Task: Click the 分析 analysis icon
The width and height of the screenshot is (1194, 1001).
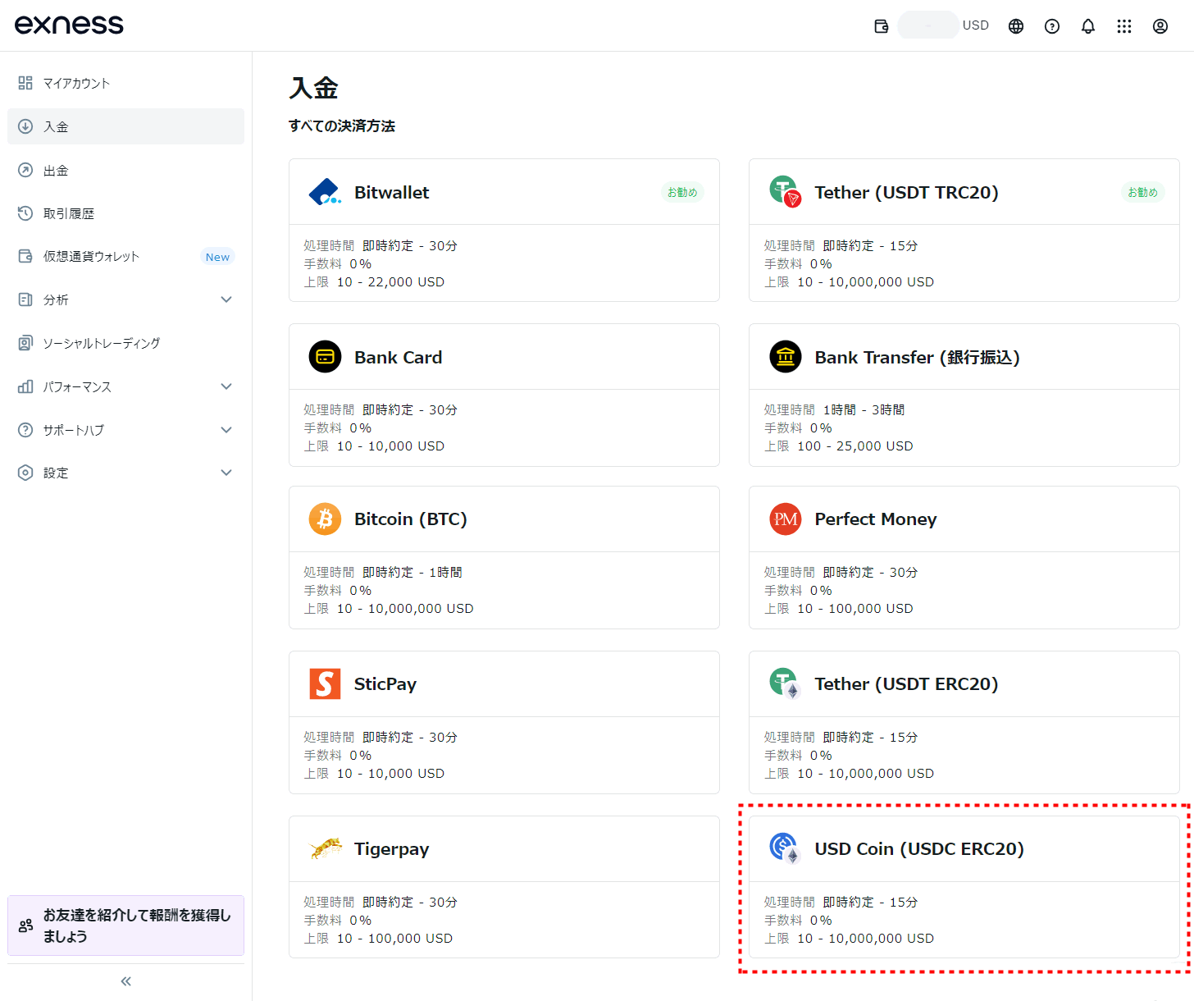Action: [25, 299]
